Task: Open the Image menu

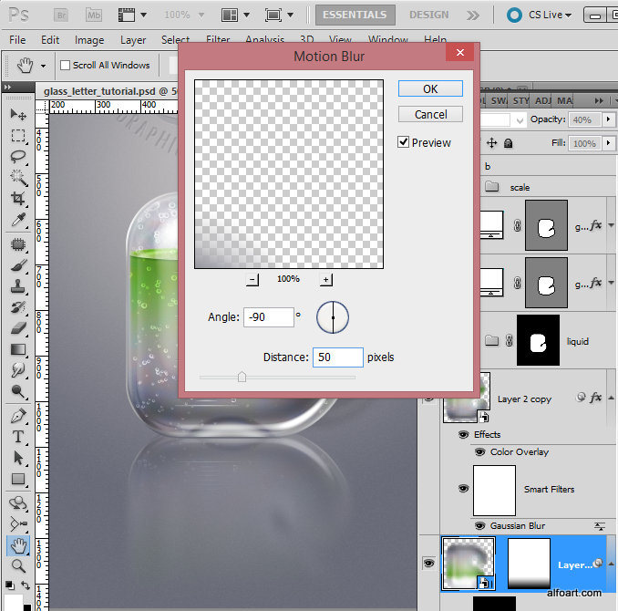Action: pos(89,40)
